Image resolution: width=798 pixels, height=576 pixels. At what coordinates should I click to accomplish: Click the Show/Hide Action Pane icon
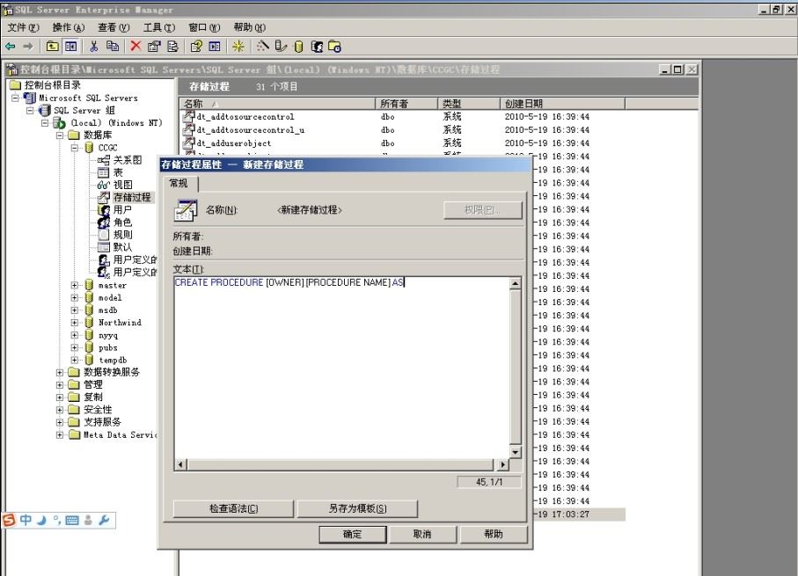click(215, 47)
